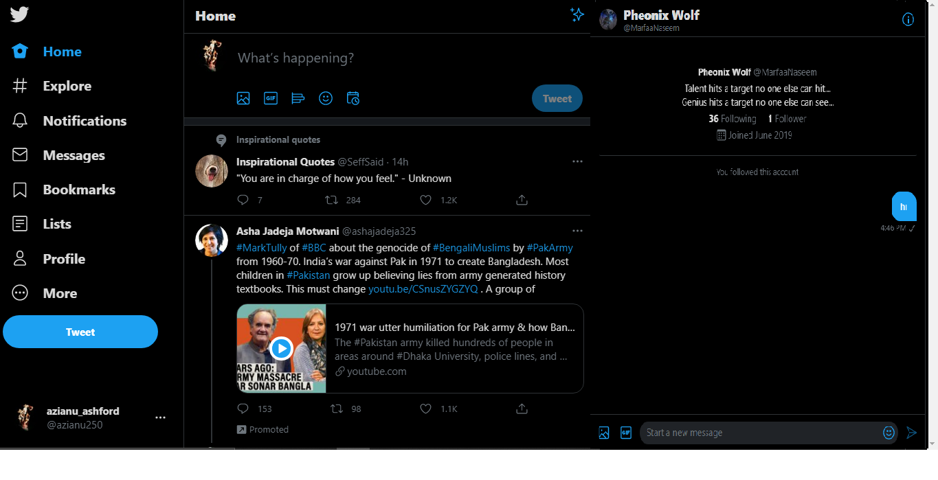
Task: Open Lists from the sidebar
Action: [x=42, y=224]
